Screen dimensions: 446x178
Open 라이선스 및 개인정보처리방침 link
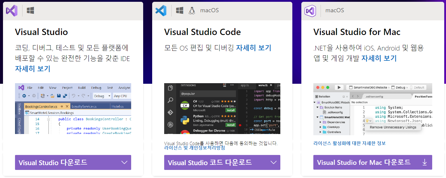pyautogui.click(x=194, y=148)
